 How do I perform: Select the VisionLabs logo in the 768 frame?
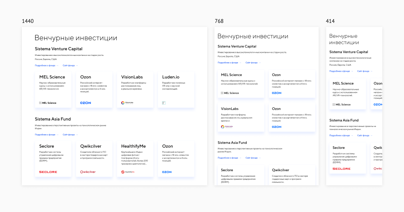click(227, 127)
